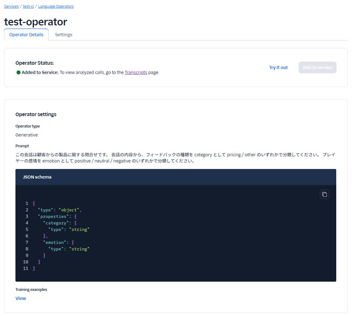Click the Generative operator type value
The width and height of the screenshot is (352, 316).
(x=27, y=135)
